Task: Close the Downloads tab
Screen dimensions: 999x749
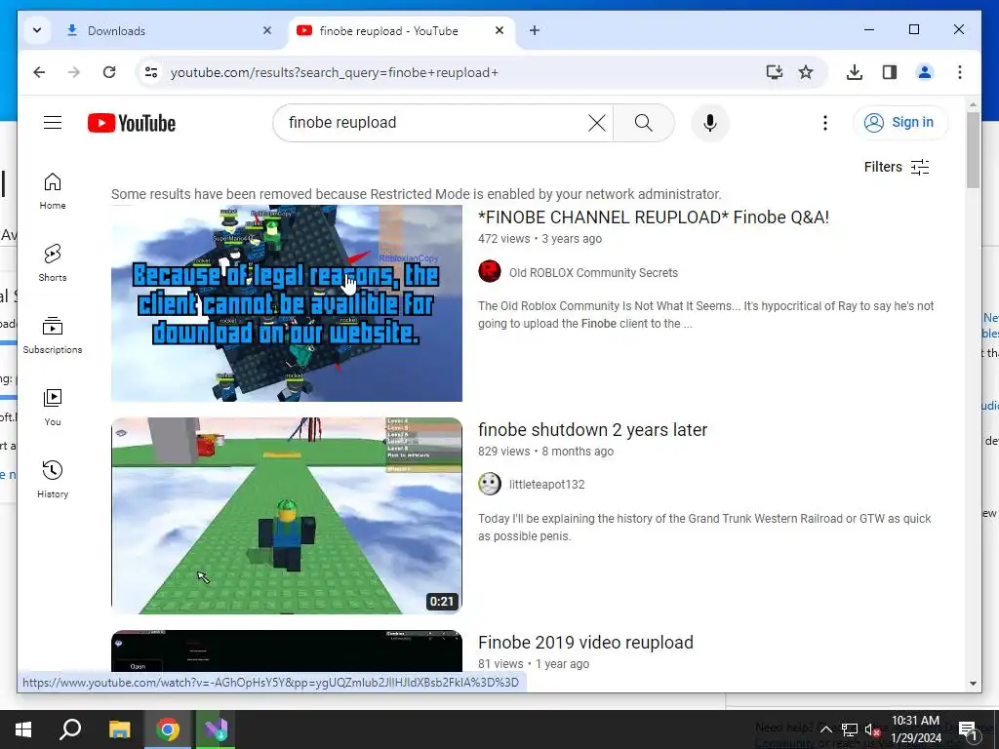Action: tap(267, 30)
